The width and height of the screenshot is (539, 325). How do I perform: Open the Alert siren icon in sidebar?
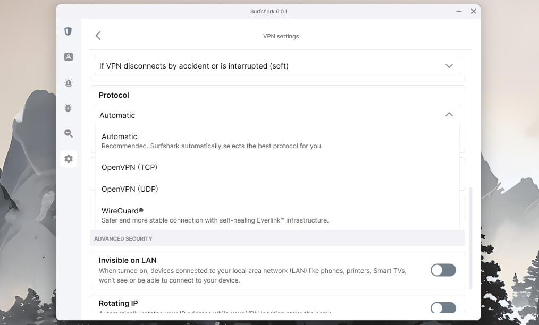69,82
